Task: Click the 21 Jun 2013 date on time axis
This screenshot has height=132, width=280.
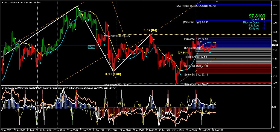Action: tap(6, 130)
